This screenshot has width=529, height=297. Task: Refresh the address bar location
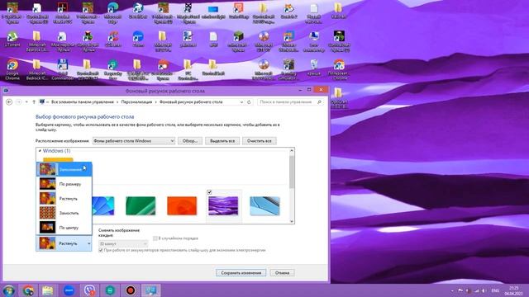pyautogui.click(x=249, y=102)
